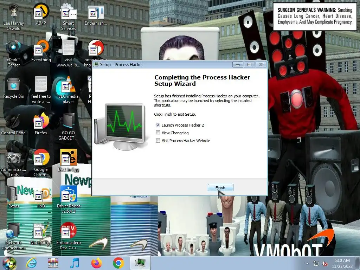Click the Process Hacker setup taskbar button

point(140,263)
